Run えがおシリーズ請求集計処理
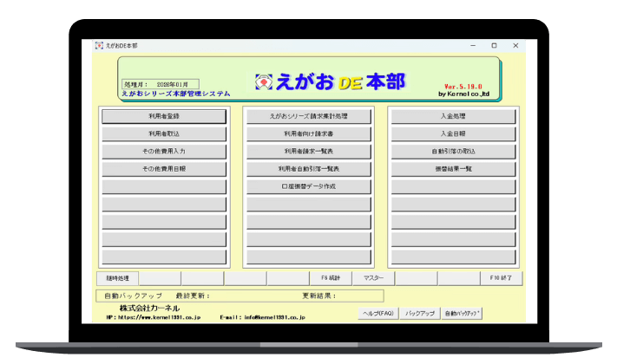This screenshot has height=364, width=617. 308,116
